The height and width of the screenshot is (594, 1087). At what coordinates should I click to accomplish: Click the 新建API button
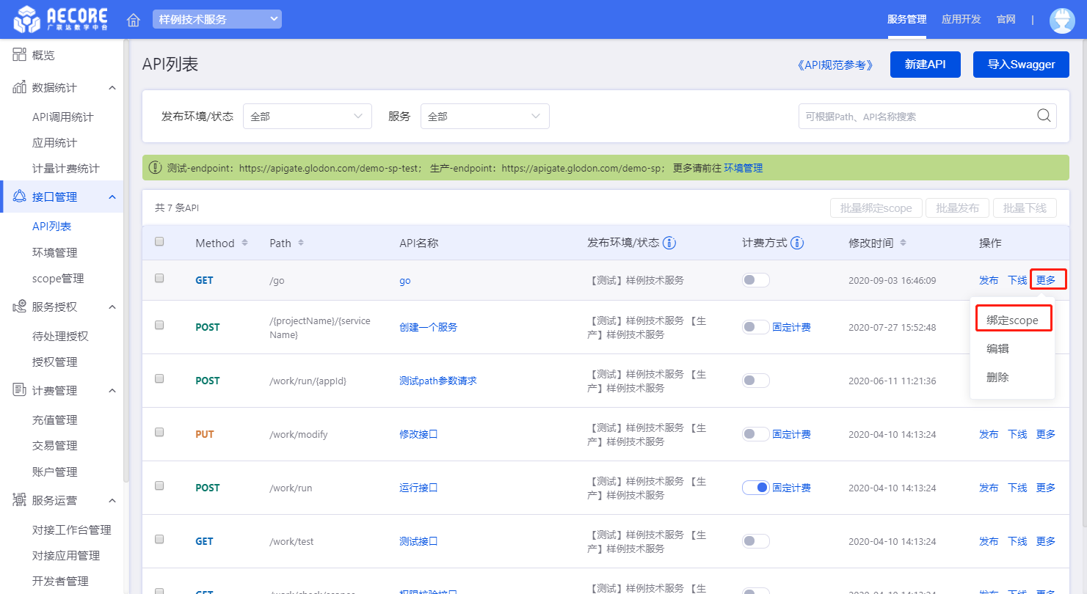click(925, 65)
